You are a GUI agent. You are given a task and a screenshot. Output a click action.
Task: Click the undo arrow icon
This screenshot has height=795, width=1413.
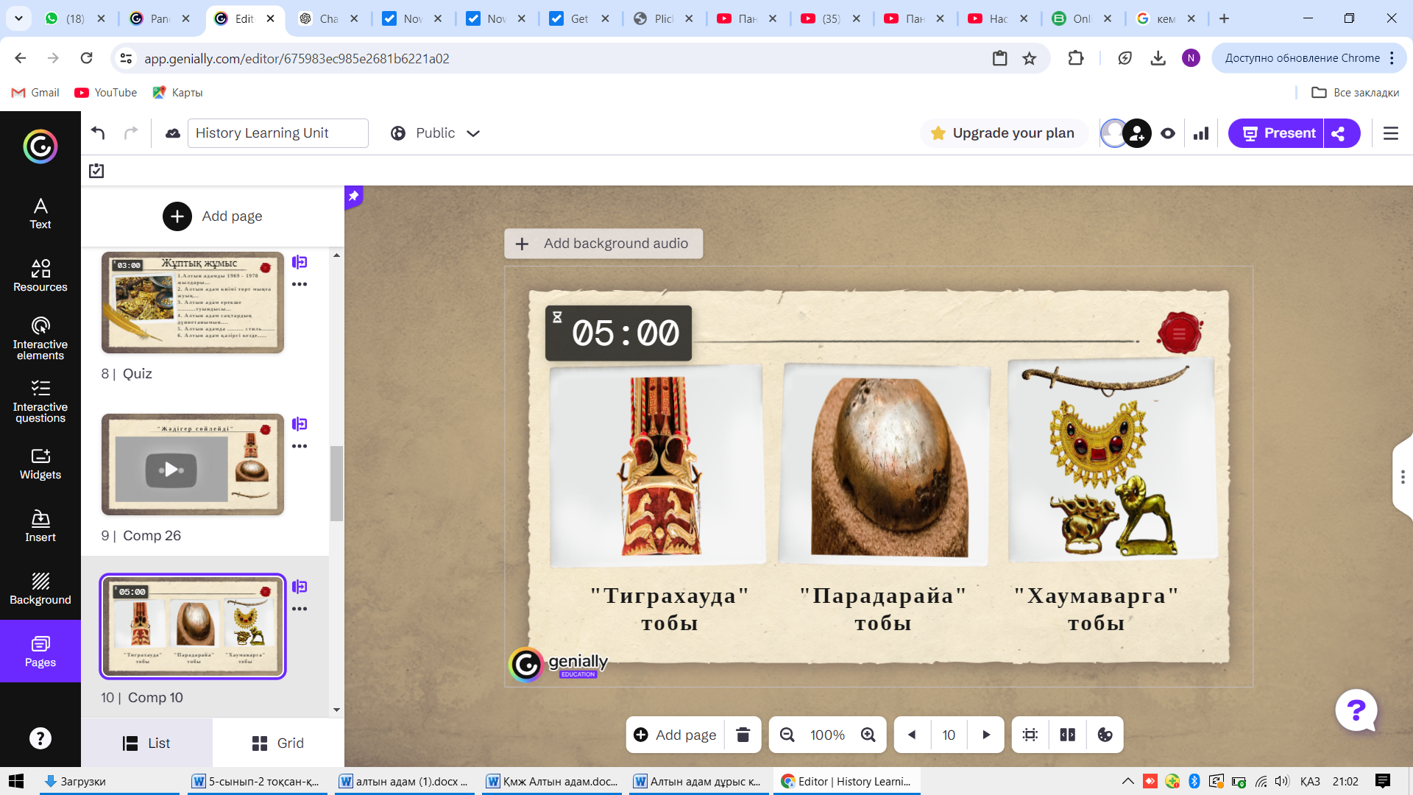pos(98,132)
